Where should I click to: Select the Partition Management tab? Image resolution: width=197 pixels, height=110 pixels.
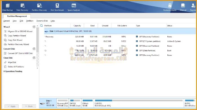(x=17, y=16)
